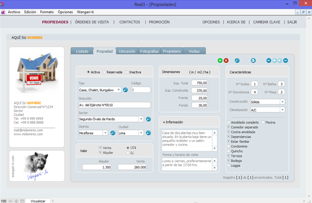Switch to the Ubicación tab

coord(127,51)
